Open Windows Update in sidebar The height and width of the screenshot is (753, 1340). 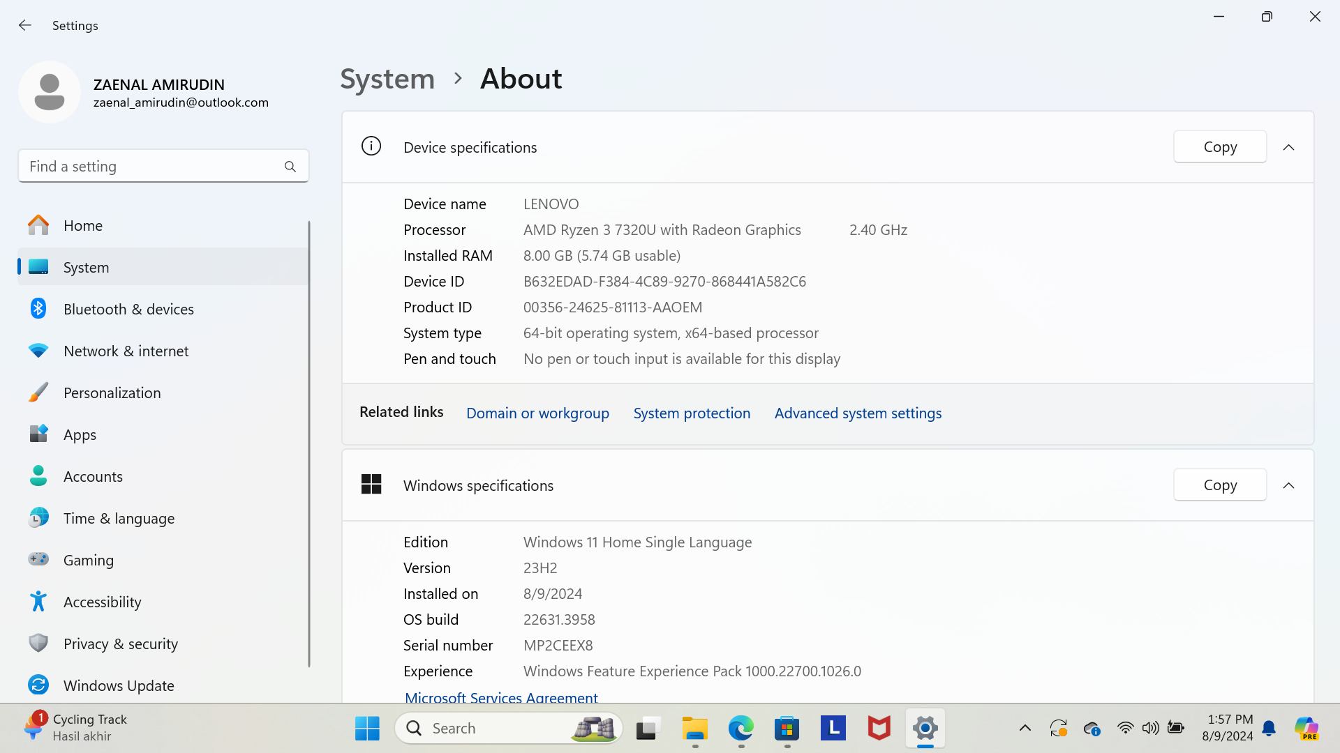tap(163, 685)
